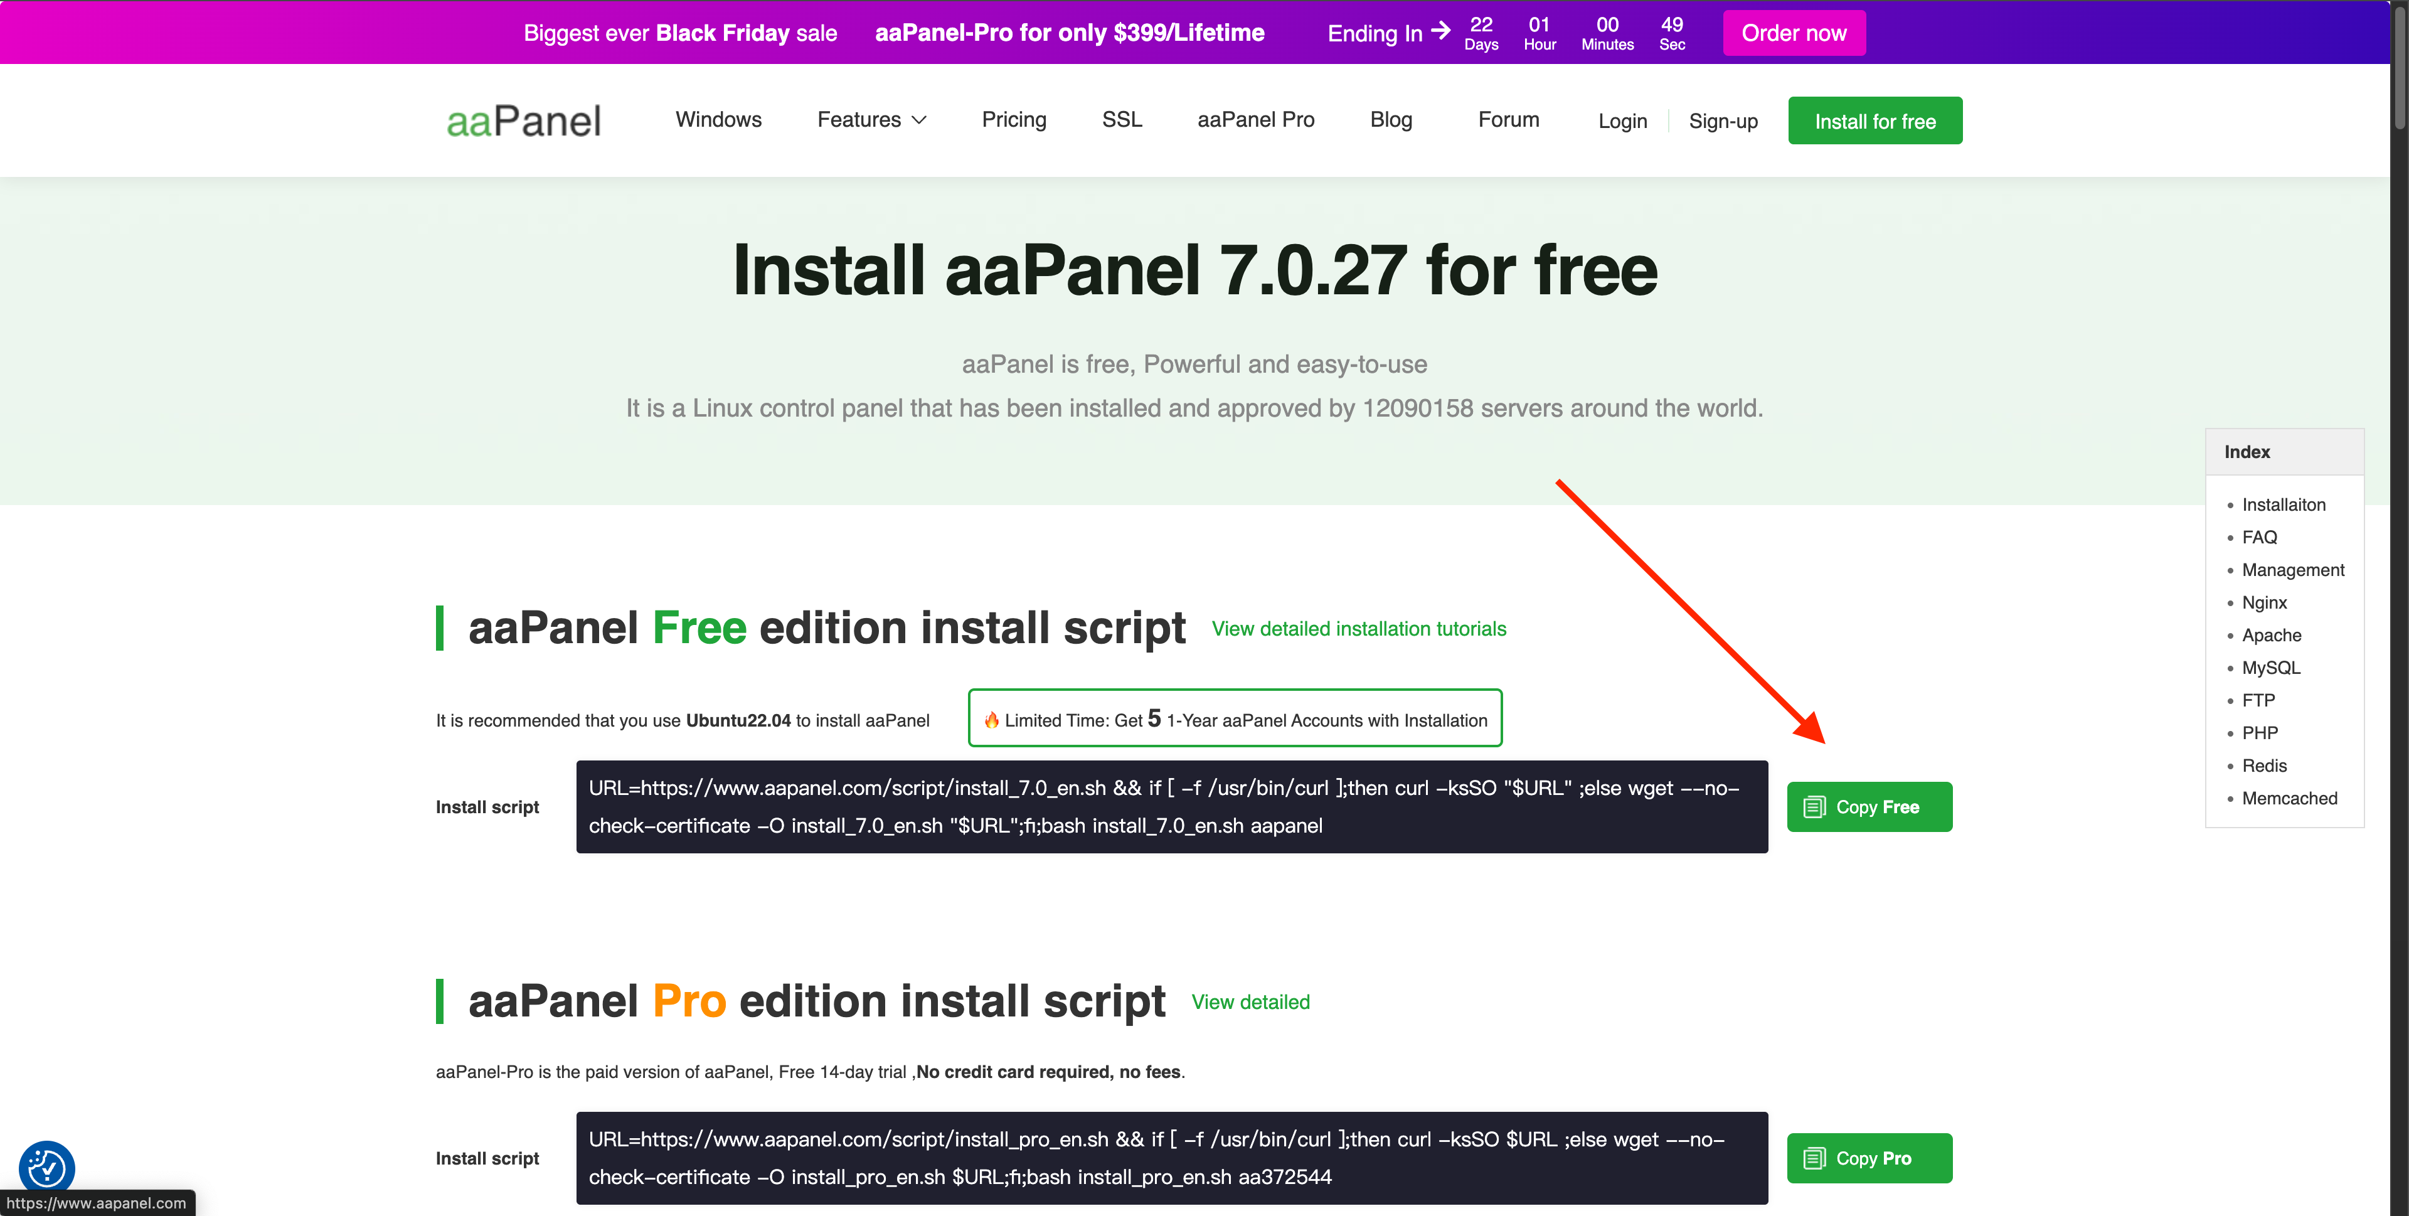Jump to MySQL in Index

[2270, 667]
